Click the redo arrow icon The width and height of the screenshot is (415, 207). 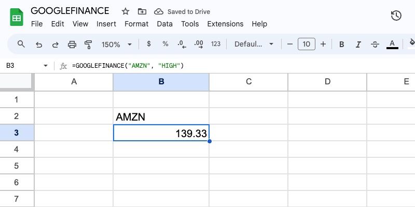[55, 45]
